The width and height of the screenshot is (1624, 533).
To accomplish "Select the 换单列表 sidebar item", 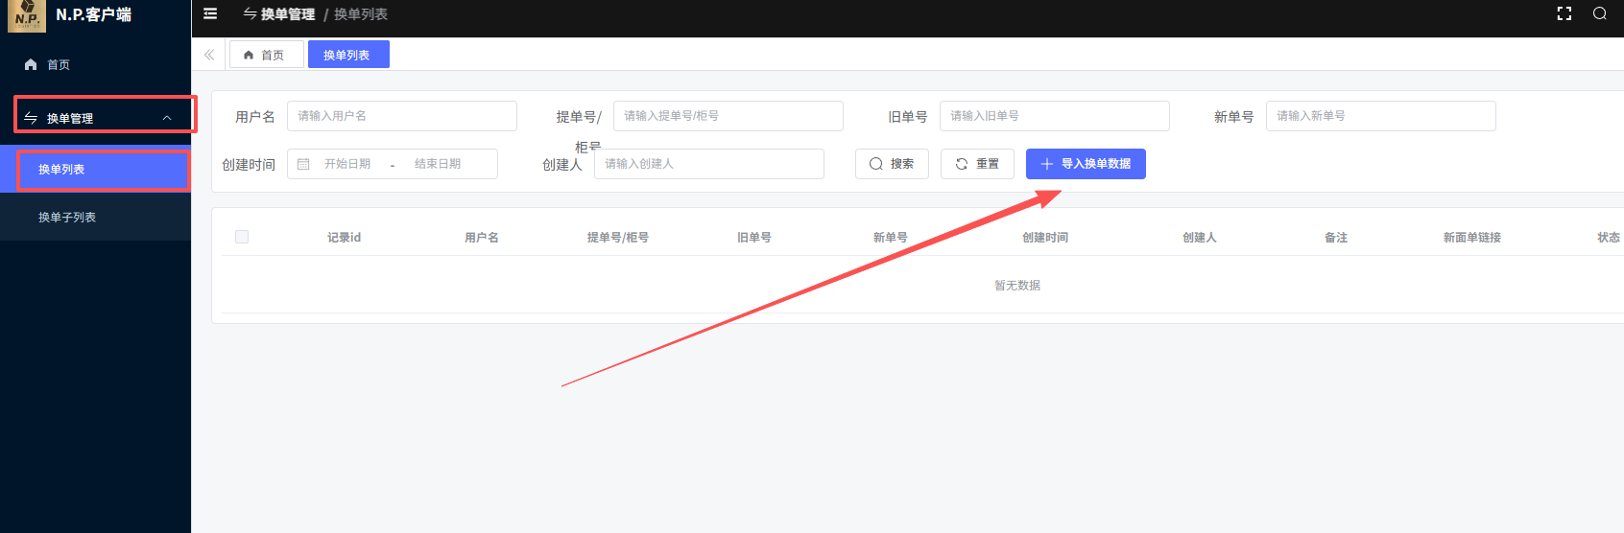I will 61,170.
